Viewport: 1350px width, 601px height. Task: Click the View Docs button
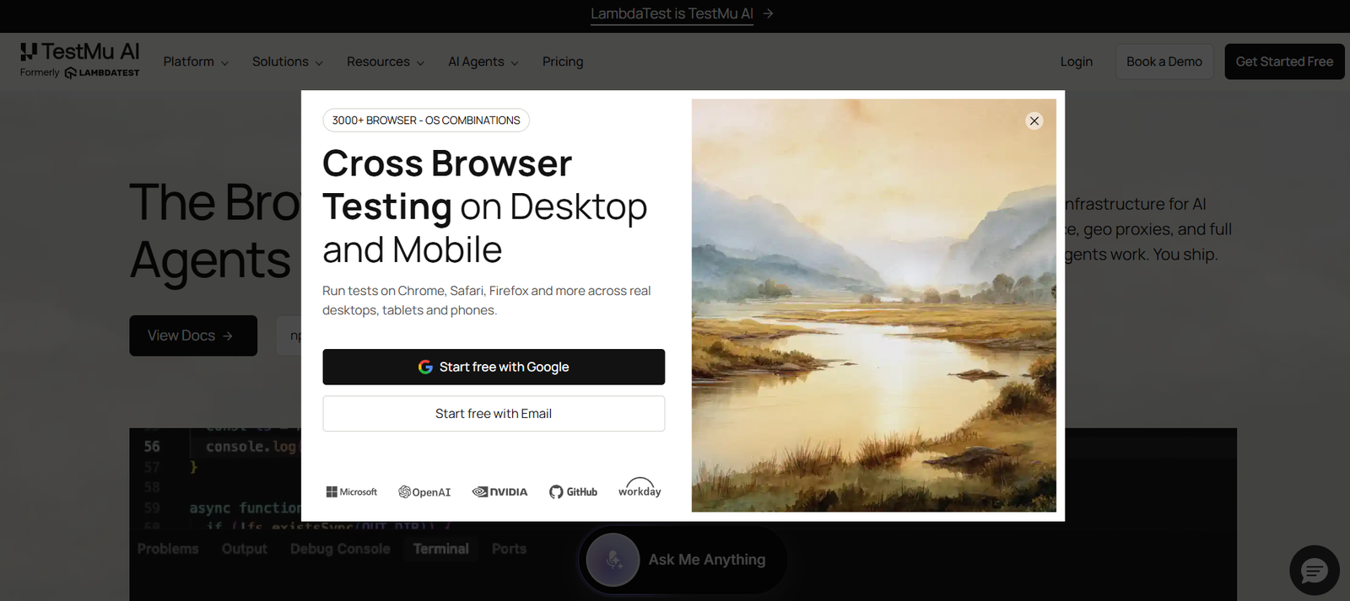tap(193, 335)
